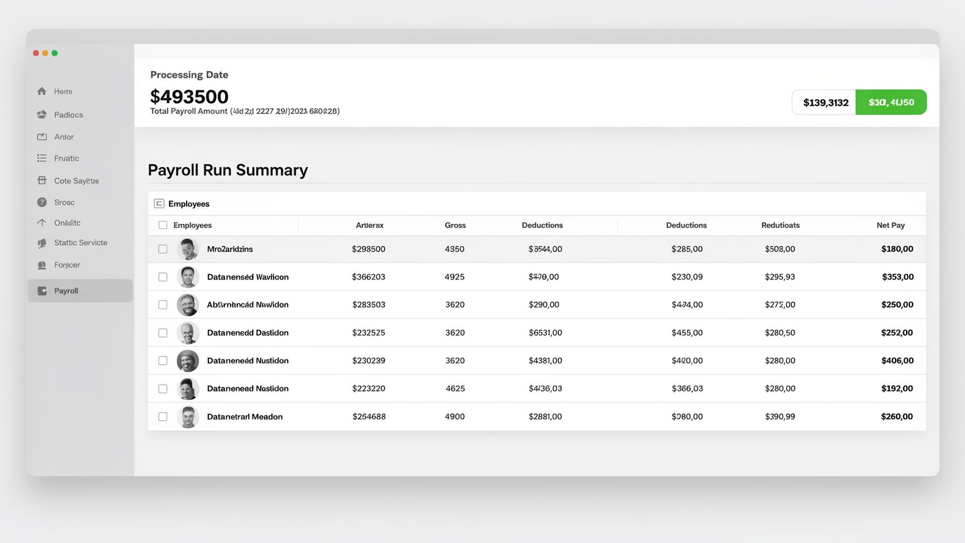Click the $298500 amount cell
Viewport: 965px width, 543px height.
368,249
